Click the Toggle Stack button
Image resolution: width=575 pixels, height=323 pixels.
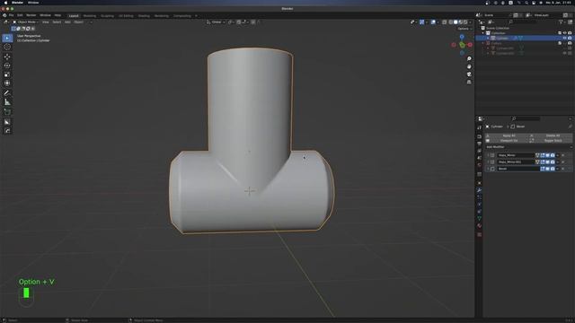pyautogui.click(x=551, y=141)
